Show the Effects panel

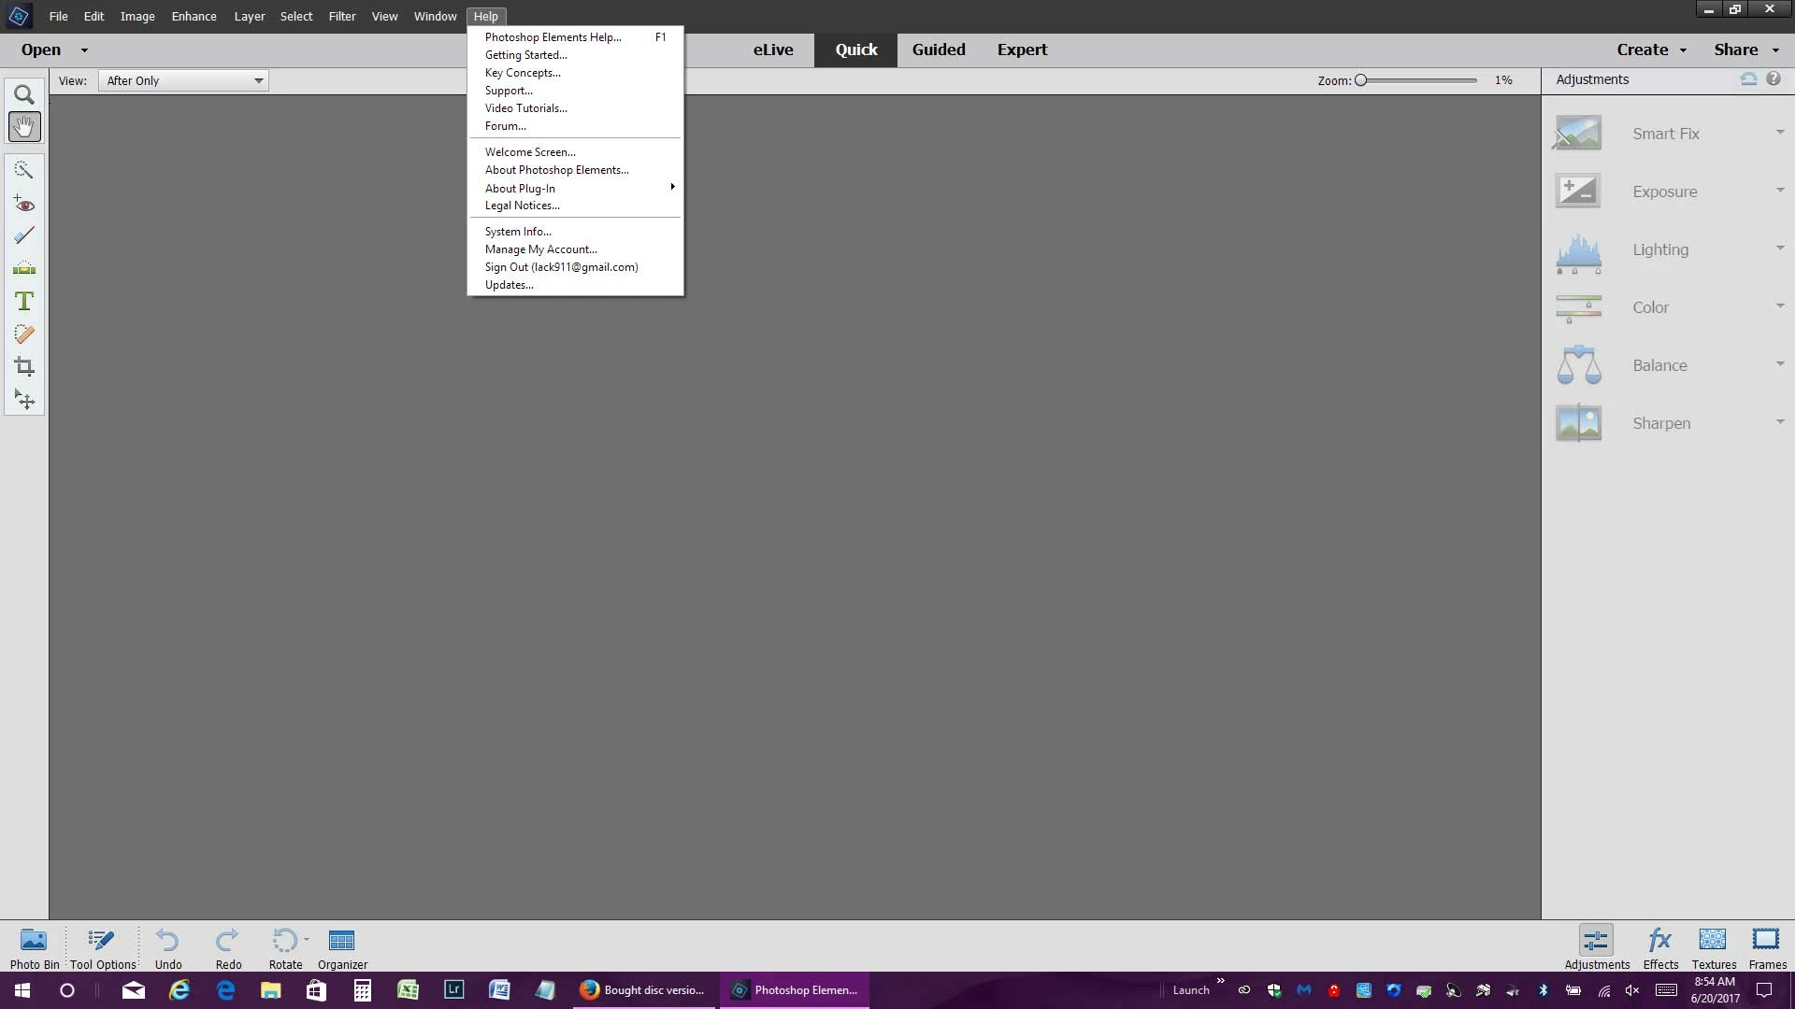click(x=1660, y=948)
